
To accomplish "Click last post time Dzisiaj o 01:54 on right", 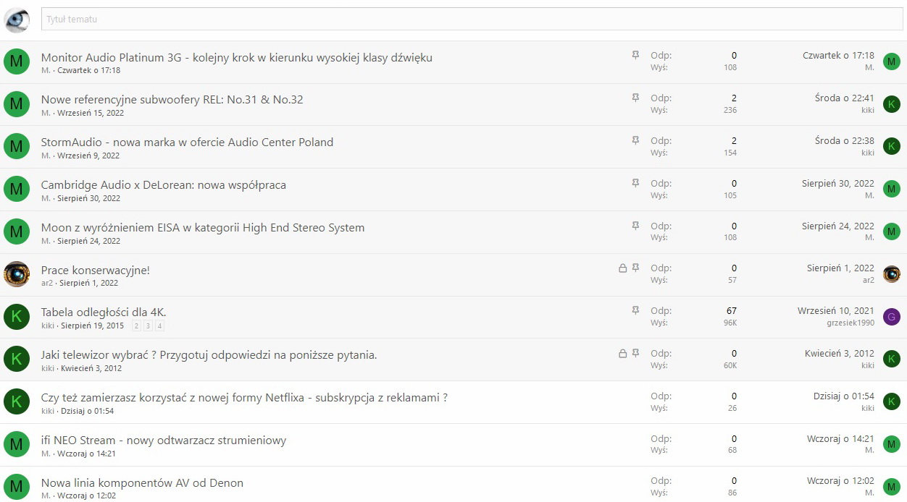I will pyautogui.click(x=844, y=396).
